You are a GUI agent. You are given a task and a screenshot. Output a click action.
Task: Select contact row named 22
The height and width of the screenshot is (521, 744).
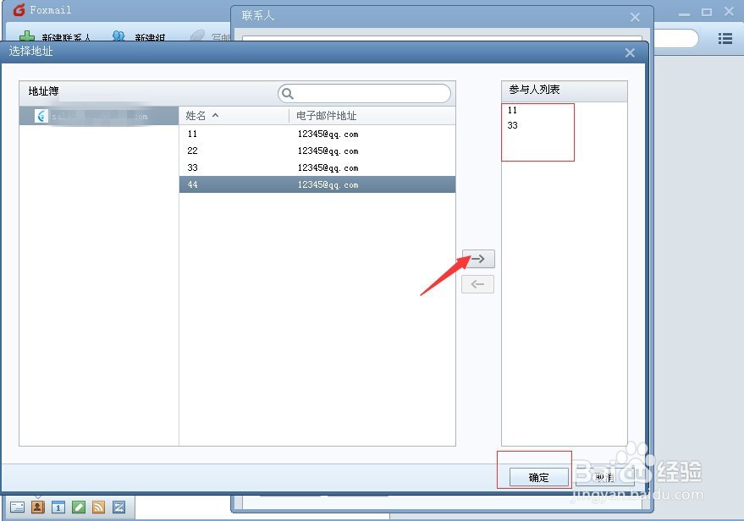click(317, 151)
